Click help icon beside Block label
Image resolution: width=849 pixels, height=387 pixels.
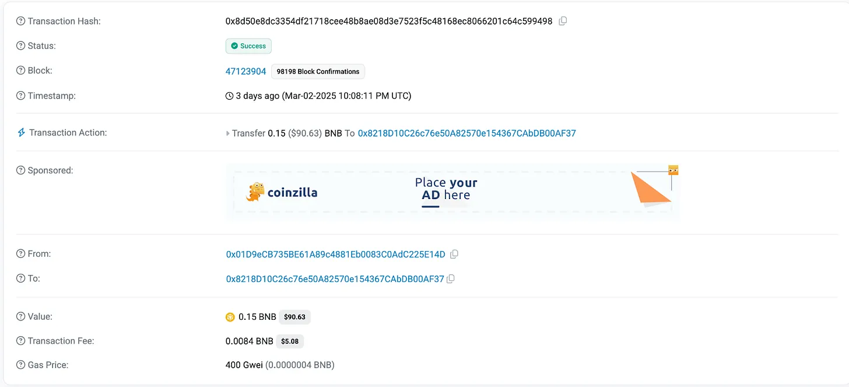(21, 71)
